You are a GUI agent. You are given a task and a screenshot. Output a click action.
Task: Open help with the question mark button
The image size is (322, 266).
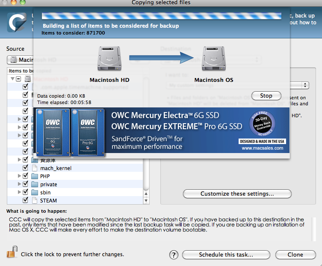coord(174,255)
